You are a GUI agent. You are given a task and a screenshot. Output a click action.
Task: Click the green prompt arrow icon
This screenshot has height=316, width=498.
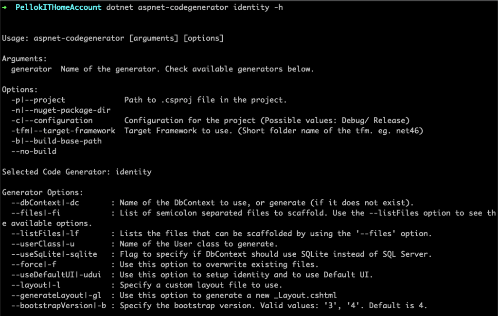[4, 7]
